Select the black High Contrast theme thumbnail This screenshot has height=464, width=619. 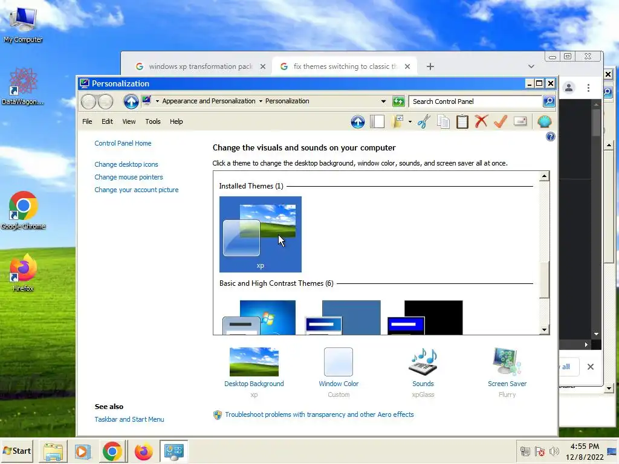click(425, 318)
